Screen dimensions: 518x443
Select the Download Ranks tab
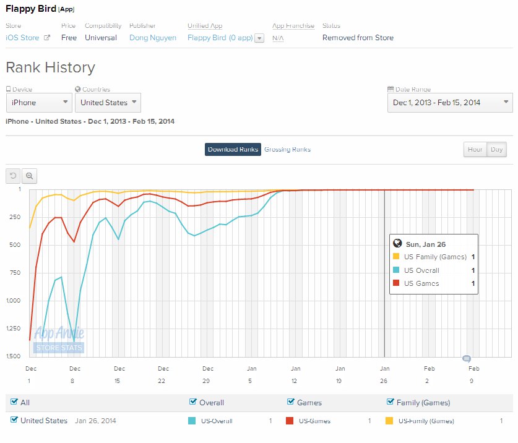tap(233, 149)
